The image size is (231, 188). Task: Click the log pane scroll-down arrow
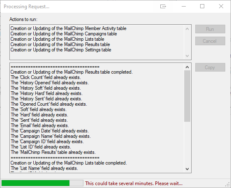[187, 169]
